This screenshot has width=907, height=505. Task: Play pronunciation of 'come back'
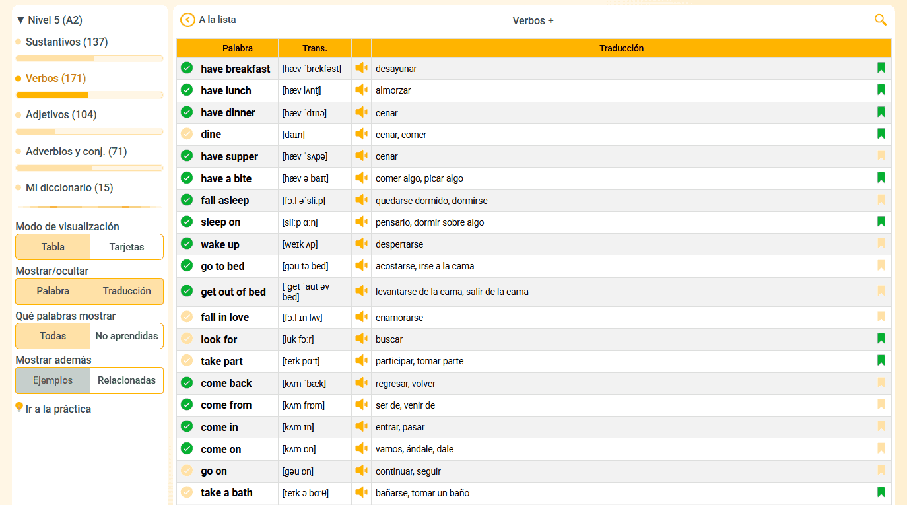(x=361, y=383)
